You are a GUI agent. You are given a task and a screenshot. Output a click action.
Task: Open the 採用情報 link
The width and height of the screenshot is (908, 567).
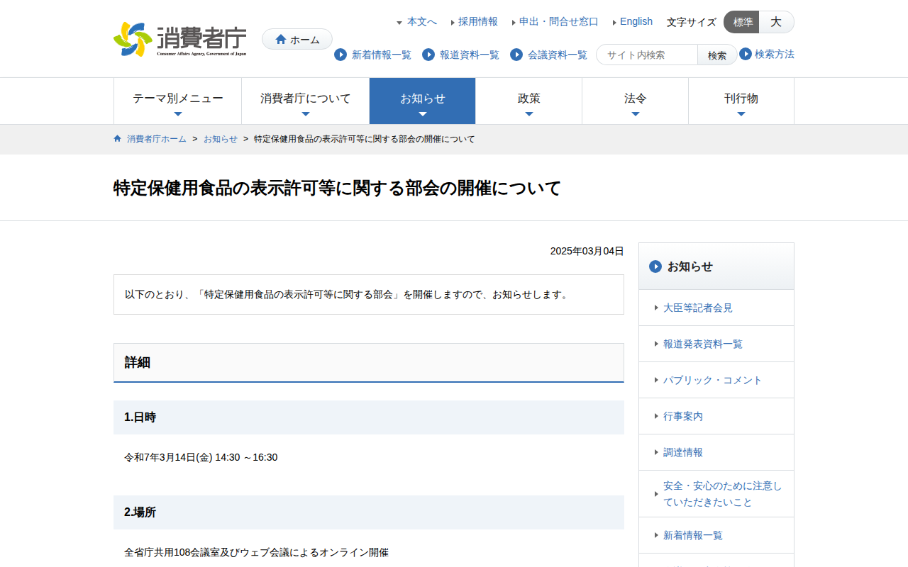[x=478, y=22]
